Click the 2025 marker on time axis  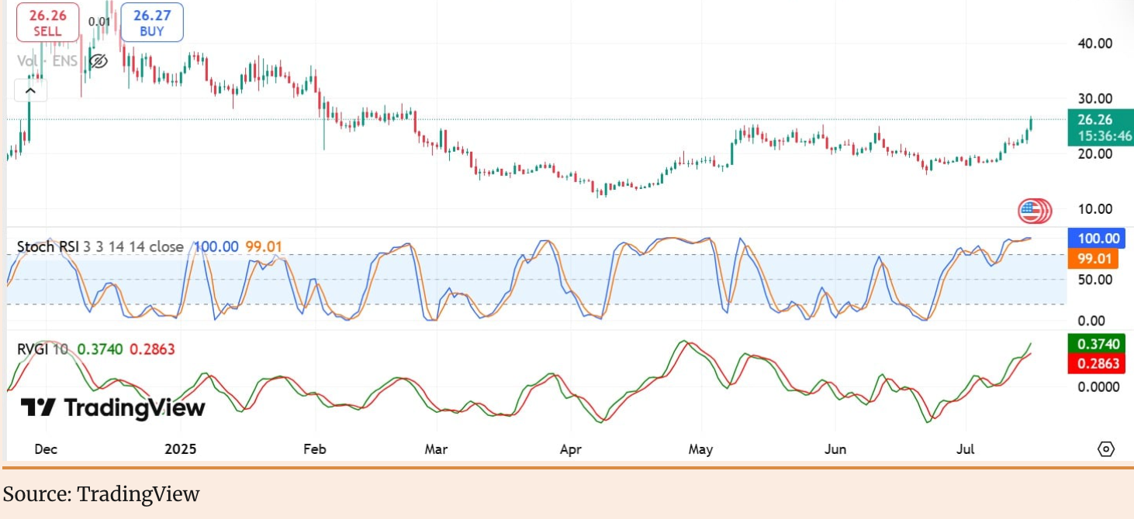tap(180, 449)
